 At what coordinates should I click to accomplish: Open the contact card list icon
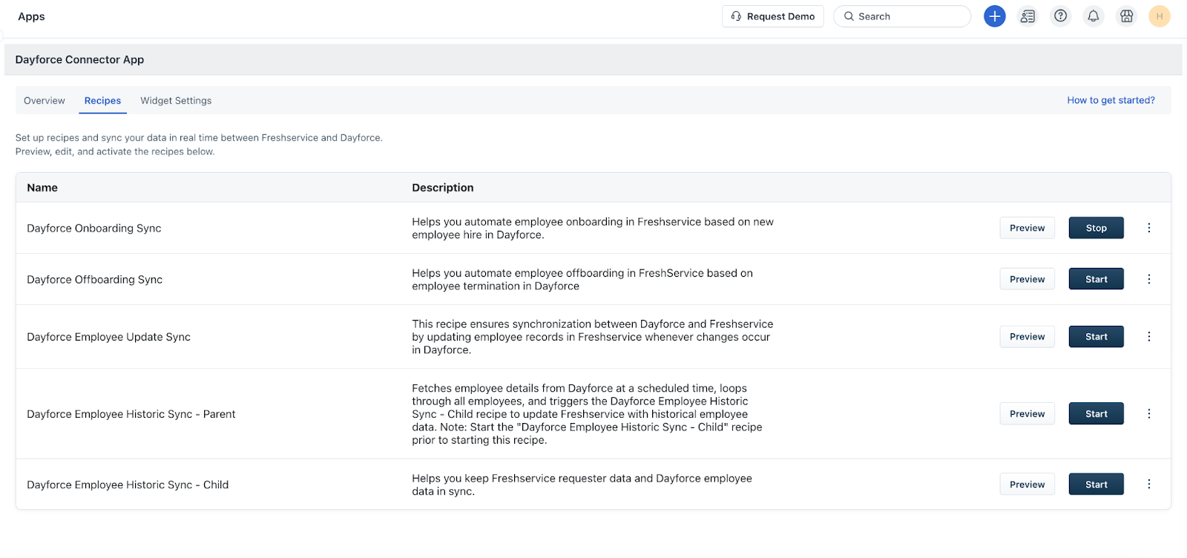pos(1027,16)
